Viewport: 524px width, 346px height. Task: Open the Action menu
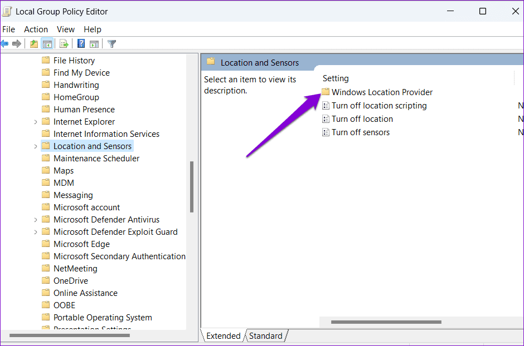pyautogui.click(x=36, y=29)
